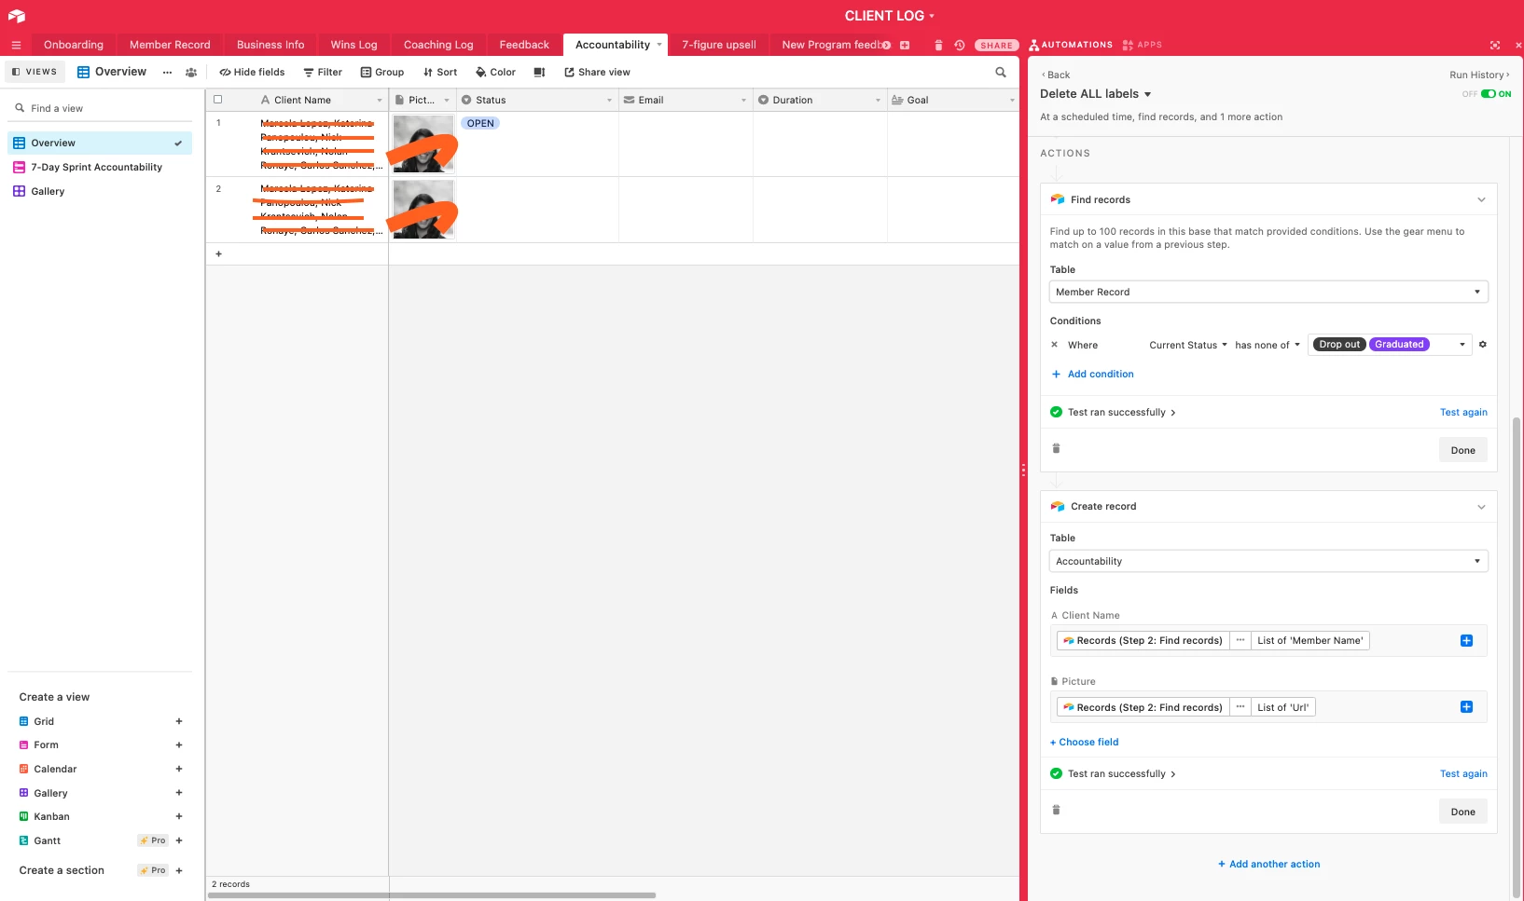Screen dimensions: 1524x901
Task: Click Choose field link
Action: pyautogui.click(x=1084, y=742)
